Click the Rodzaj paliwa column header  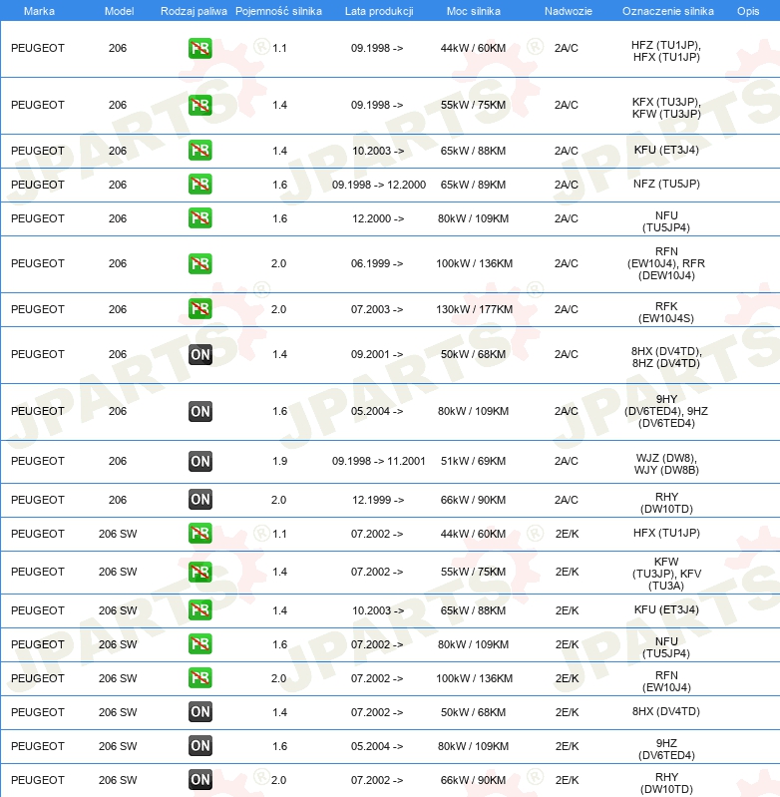pos(194,11)
